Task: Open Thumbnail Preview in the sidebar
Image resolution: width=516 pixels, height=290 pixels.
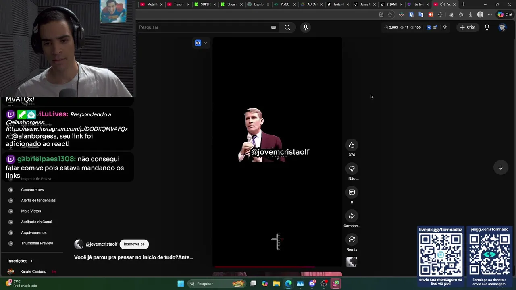Action: point(37,243)
